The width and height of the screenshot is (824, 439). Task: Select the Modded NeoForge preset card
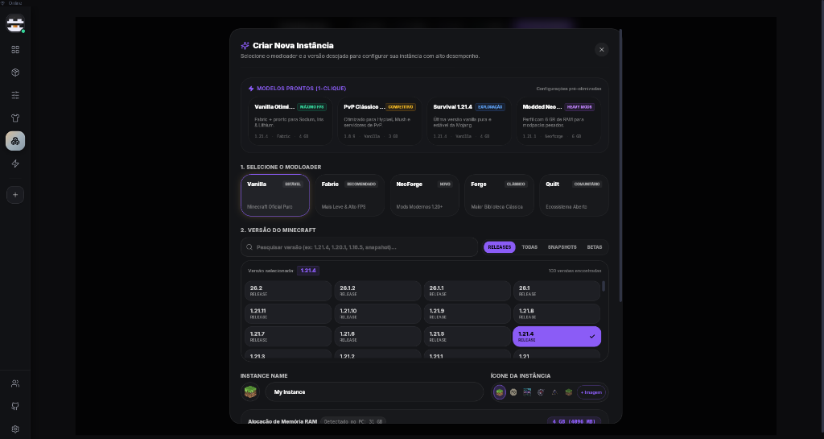pos(558,122)
